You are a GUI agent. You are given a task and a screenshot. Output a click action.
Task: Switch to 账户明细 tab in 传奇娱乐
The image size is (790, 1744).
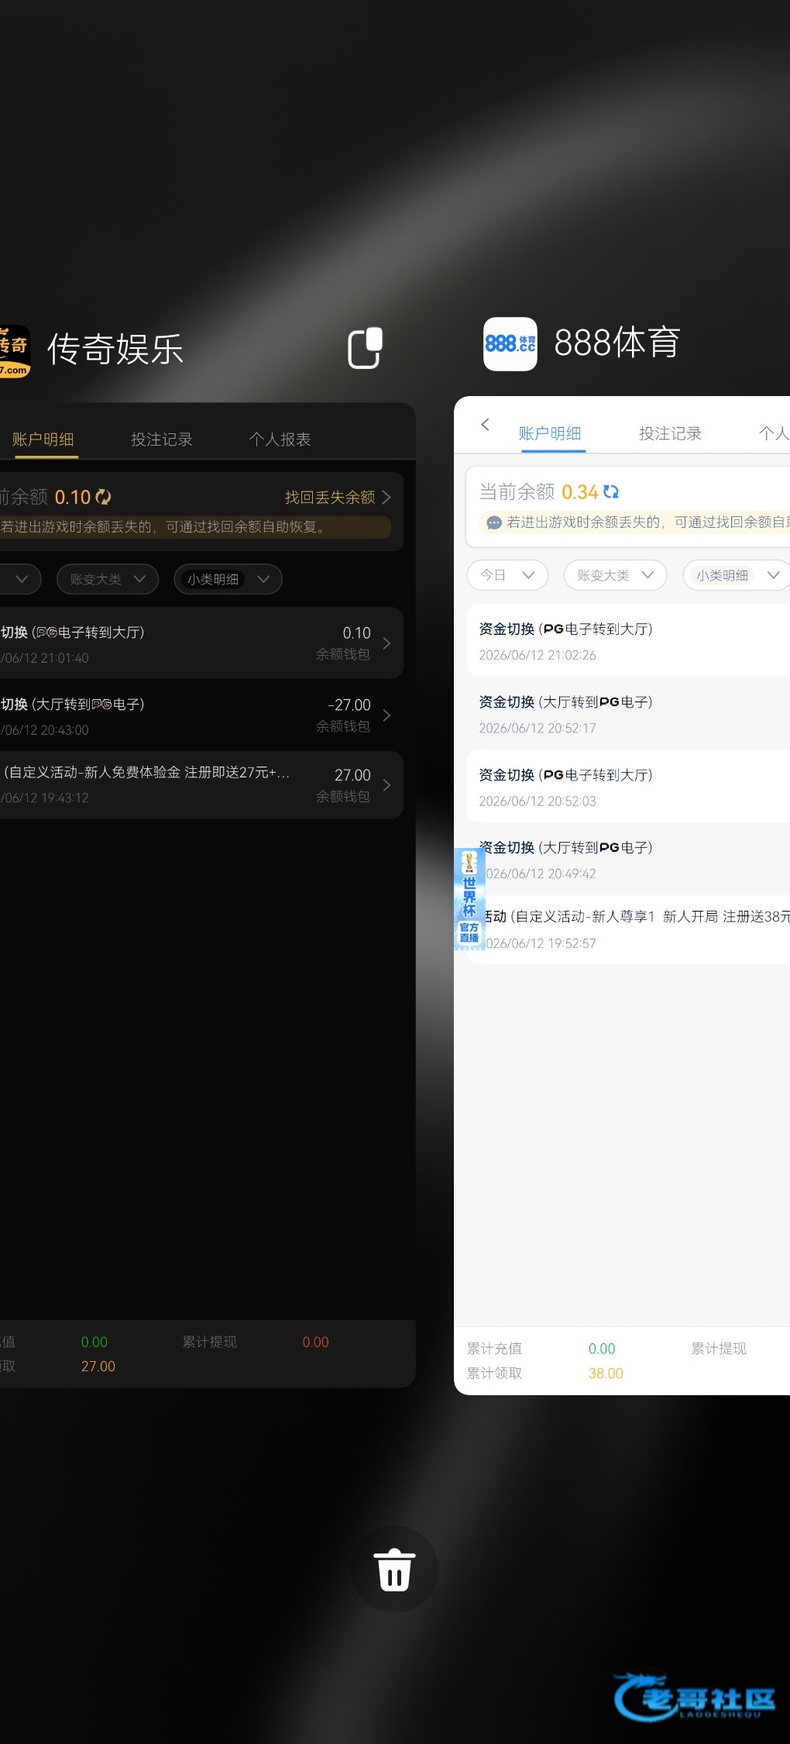43,439
